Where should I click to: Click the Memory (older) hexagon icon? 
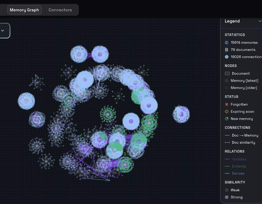(227, 88)
